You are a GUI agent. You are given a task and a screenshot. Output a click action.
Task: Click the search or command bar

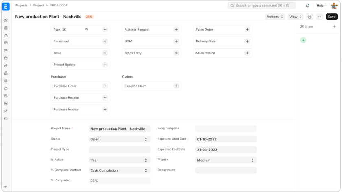click(262, 6)
